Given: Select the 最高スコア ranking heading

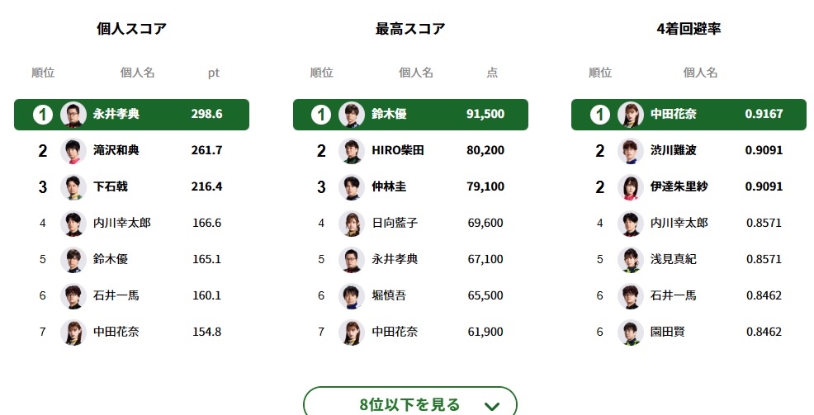Looking at the screenshot, I should click(x=410, y=29).
